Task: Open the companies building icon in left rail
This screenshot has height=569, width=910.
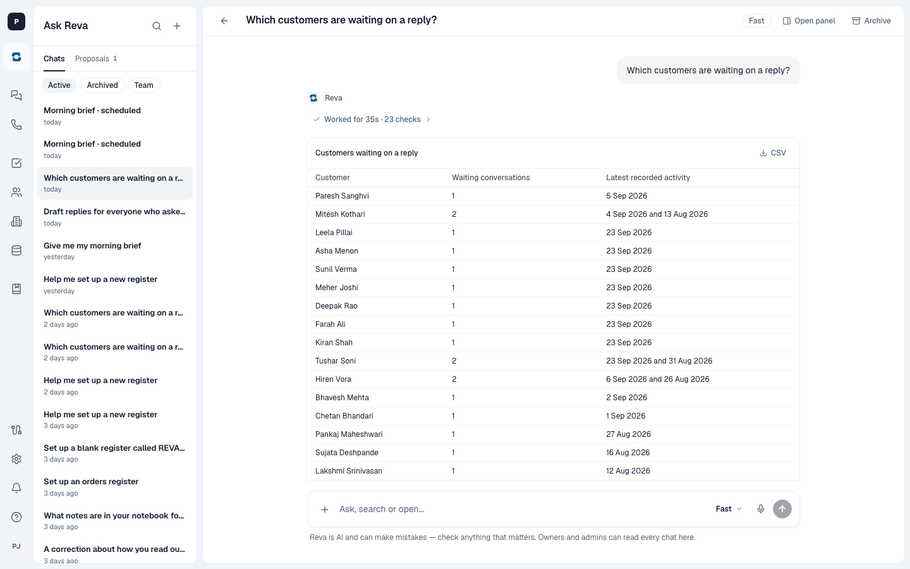Action: (16, 221)
